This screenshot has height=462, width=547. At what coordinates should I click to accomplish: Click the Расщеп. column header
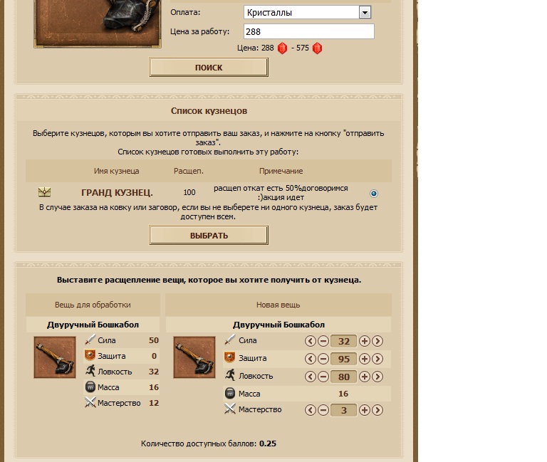pos(188,171)
